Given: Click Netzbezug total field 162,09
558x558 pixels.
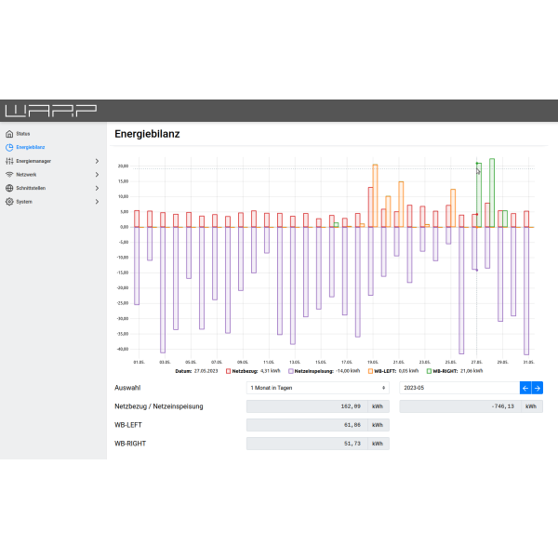Looking at the screenshot, I should (x=307, y=406).
